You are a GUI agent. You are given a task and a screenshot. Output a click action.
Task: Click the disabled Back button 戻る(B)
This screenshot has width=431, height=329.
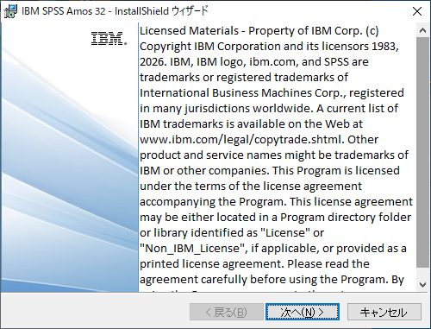(227, 312)
